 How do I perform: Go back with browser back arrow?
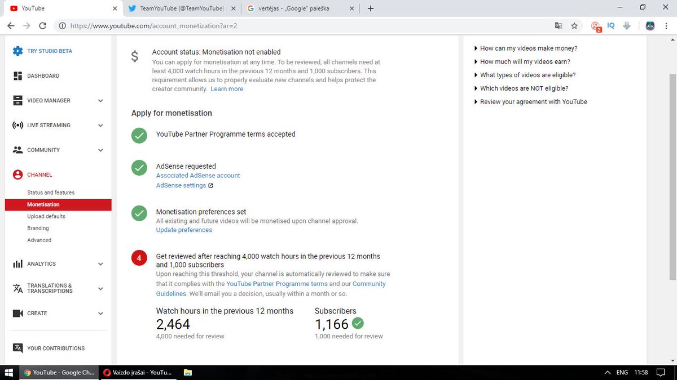pos(11,26)
